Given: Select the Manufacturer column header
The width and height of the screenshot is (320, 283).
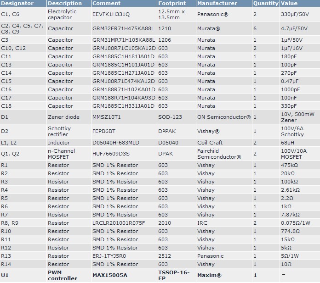Looking at the screenshot, I should [217, 3].
